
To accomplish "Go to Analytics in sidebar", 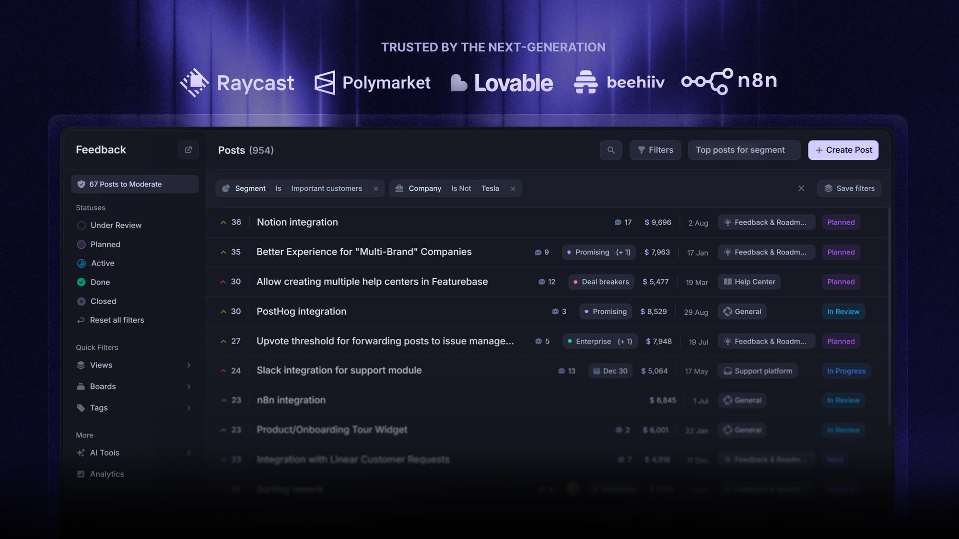I will point(107,474).
